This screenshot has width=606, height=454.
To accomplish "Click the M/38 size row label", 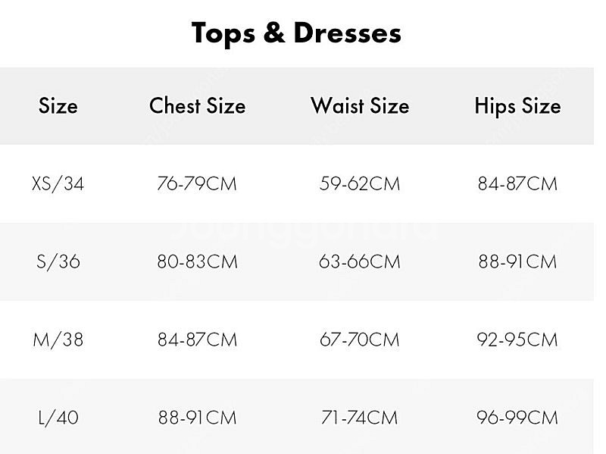I will pos(58,340).
